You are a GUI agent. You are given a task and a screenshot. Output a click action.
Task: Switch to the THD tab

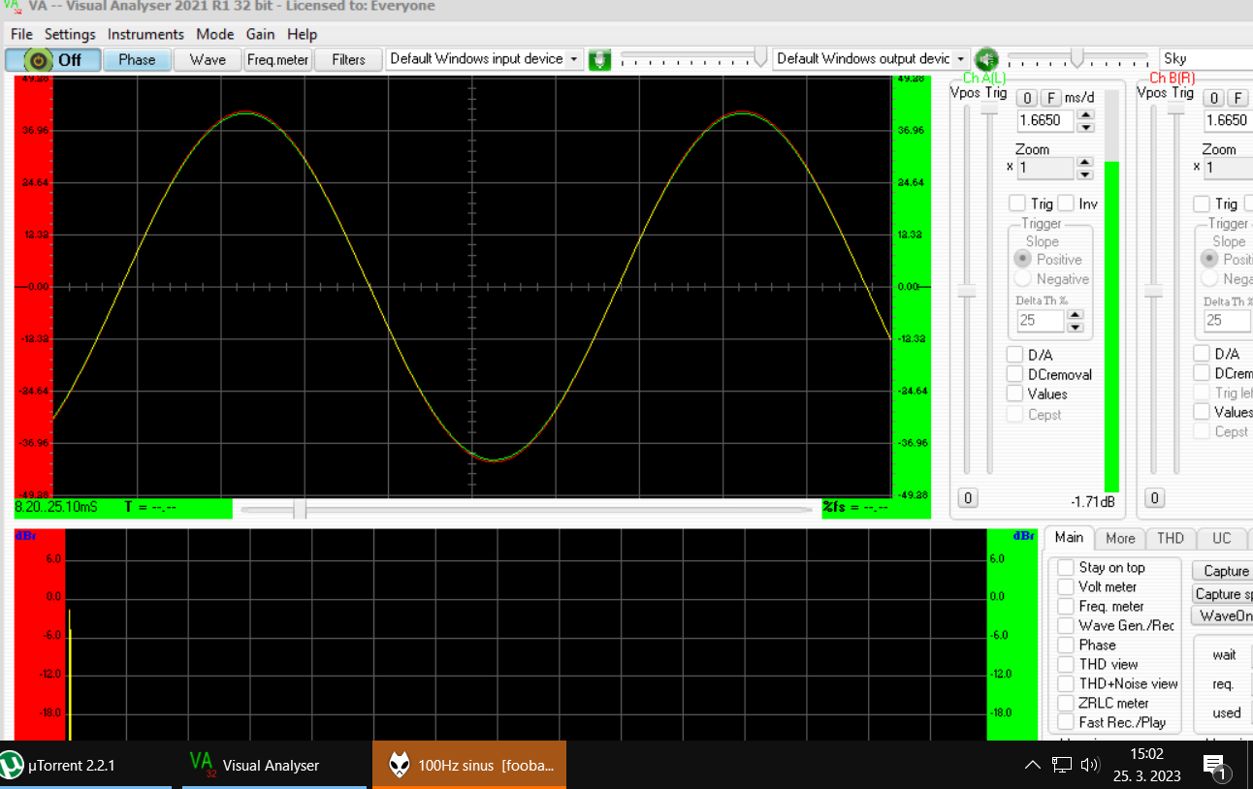click(1171, 538)
